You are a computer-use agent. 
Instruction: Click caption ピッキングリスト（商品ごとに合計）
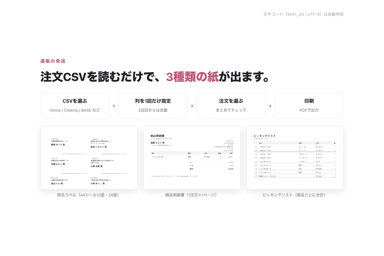pyautogui.click(x=295, y=195)
